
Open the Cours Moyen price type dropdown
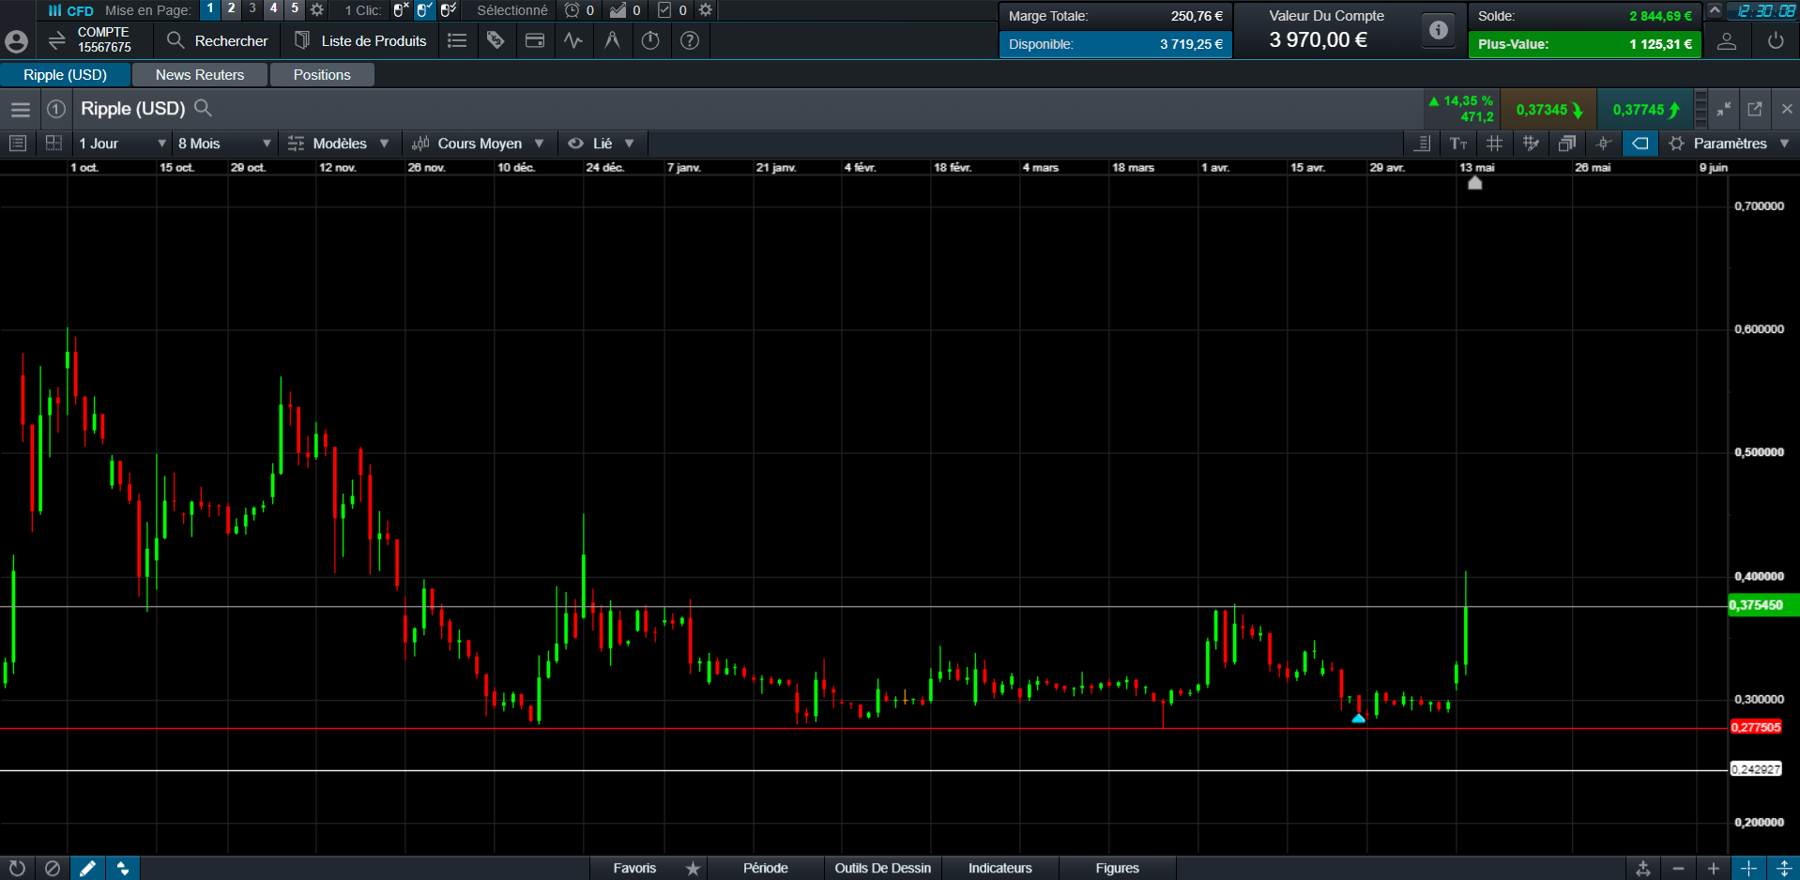click(479, 144)
